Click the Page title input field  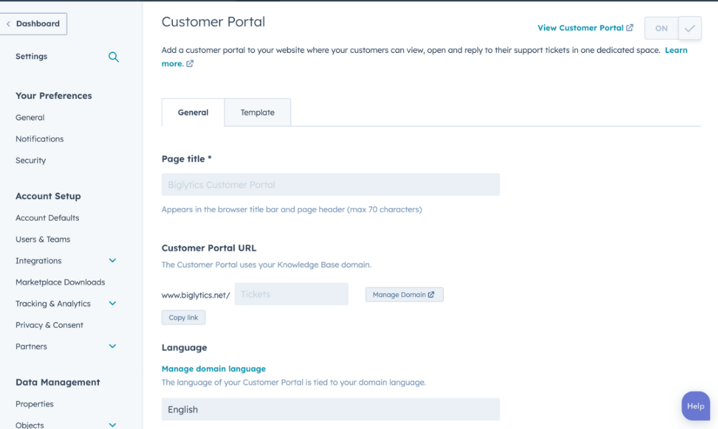330,184
